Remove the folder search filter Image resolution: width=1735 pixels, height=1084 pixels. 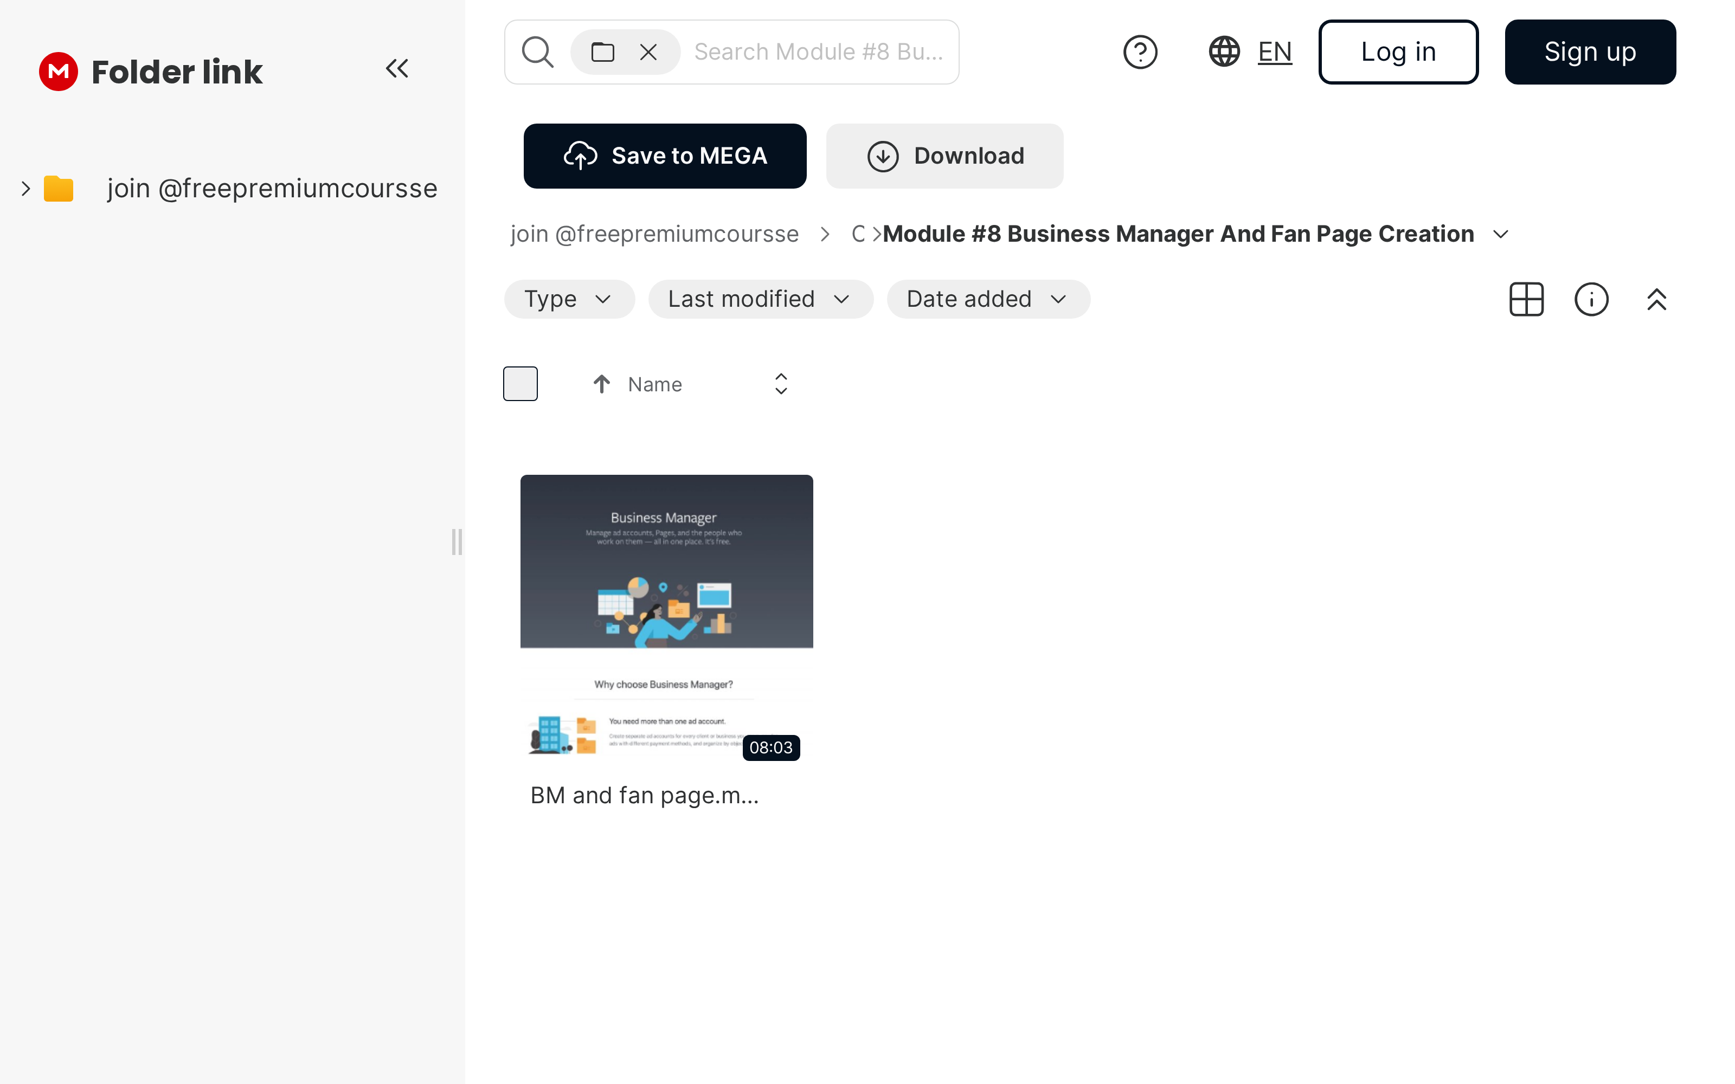648,51
